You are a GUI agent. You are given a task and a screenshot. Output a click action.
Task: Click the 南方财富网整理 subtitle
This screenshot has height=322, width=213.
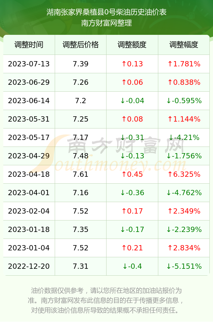[106, 23]
